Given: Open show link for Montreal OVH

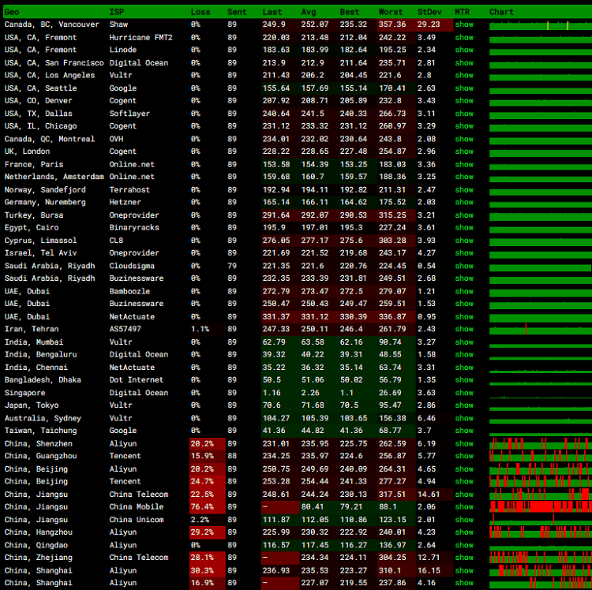Looking at the screenshot, I should tap(463, 139).
